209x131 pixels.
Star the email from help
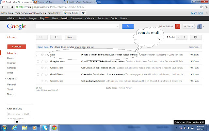(42, 55)
